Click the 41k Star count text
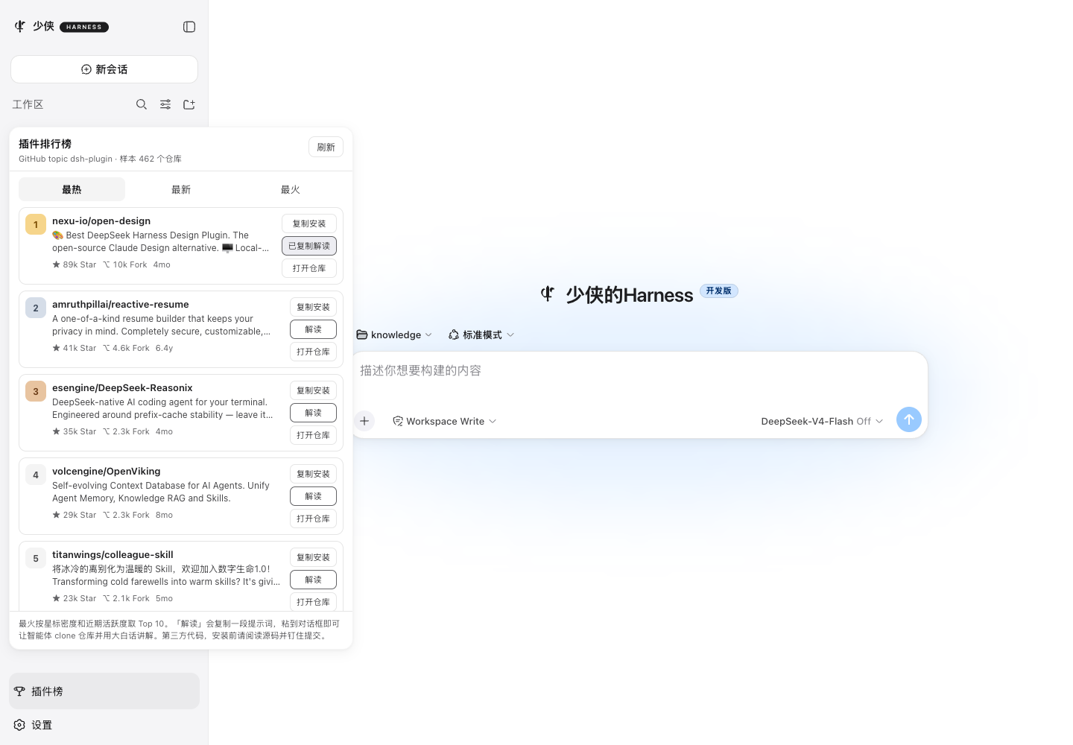The image size is (1073, 745). click(75, 348)
